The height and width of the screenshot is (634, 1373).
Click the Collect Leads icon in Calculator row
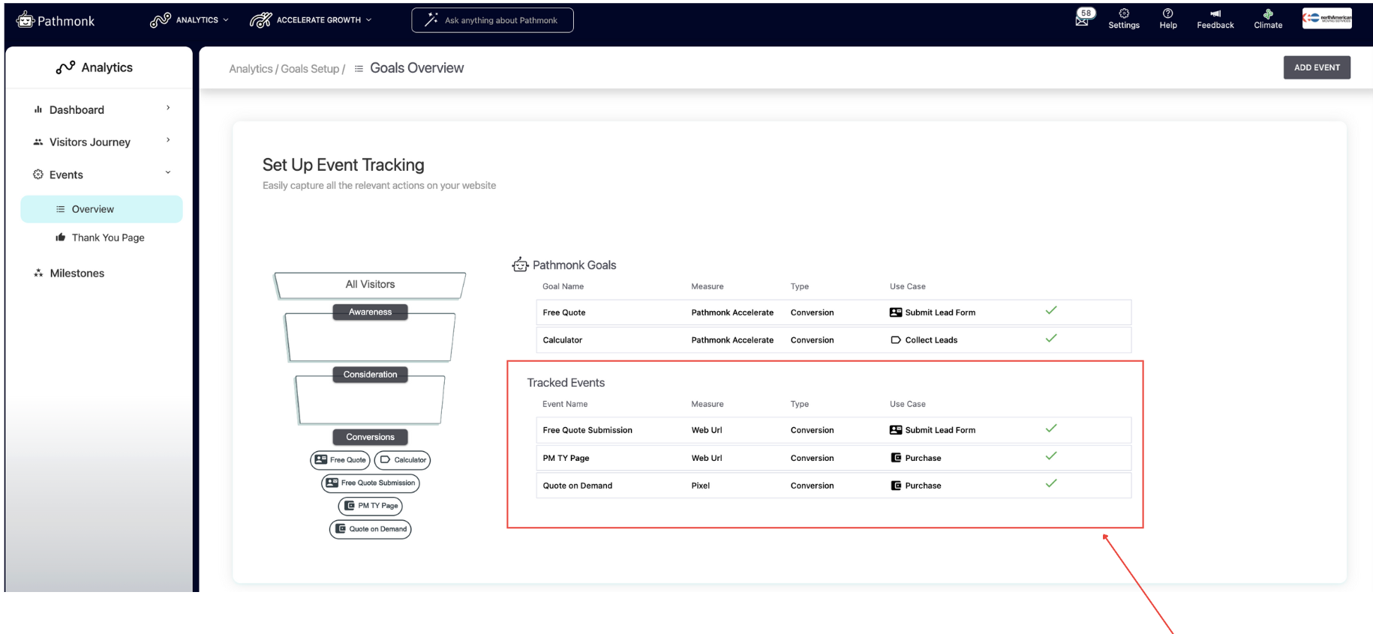(896, 340)
